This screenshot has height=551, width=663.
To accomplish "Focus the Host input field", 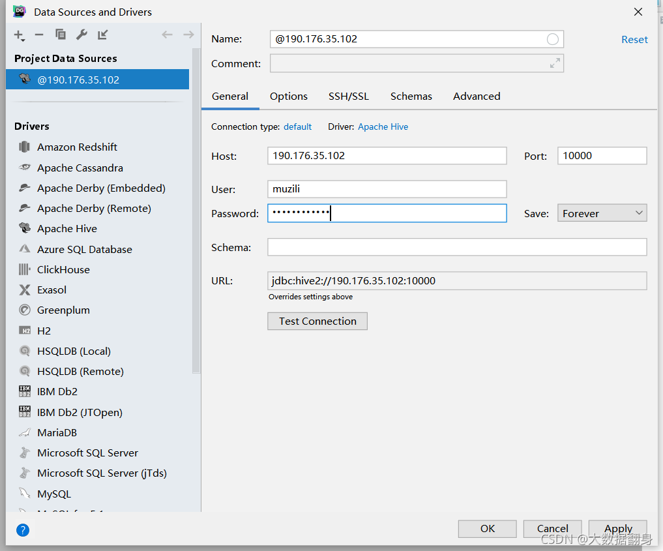I will 387,156.
